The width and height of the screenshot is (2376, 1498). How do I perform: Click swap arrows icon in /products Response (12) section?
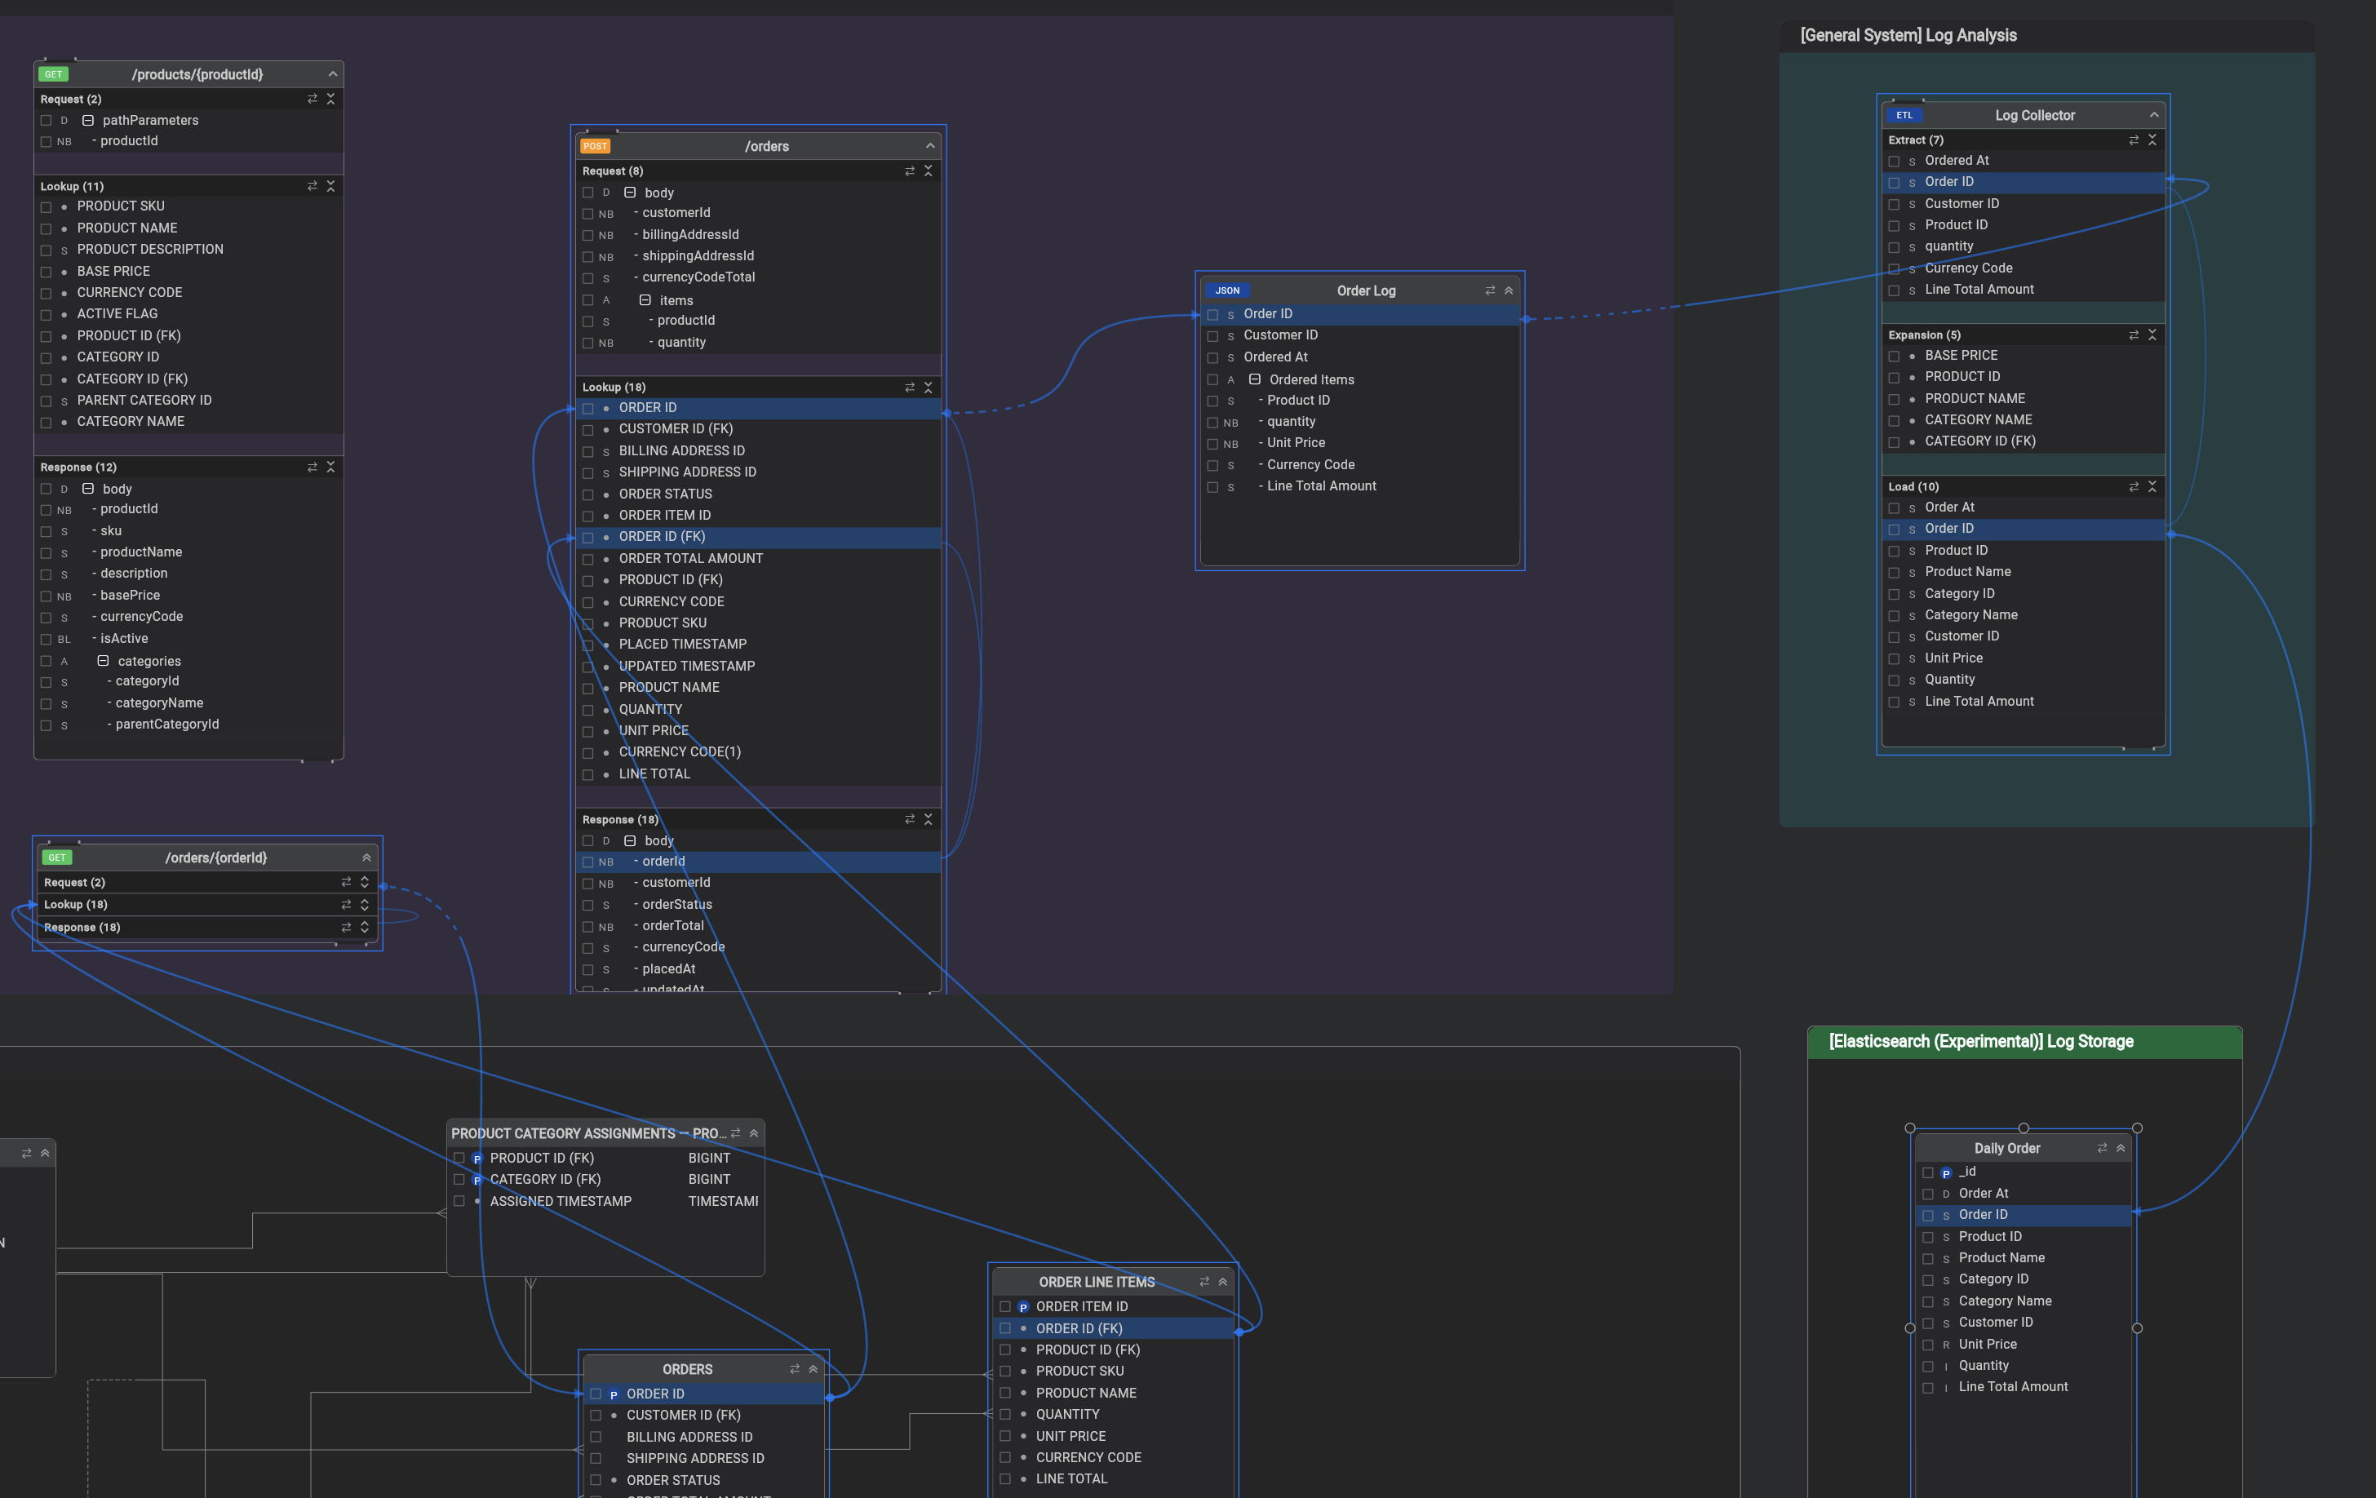tap(312, 467)
